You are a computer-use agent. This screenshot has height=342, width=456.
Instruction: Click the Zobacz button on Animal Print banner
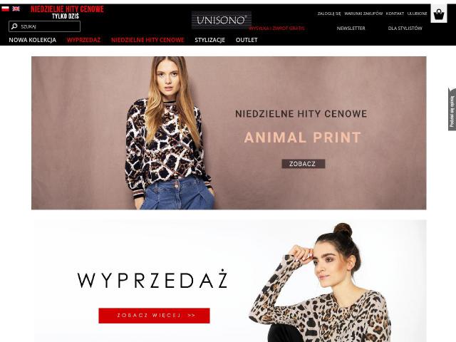point(303,164)
